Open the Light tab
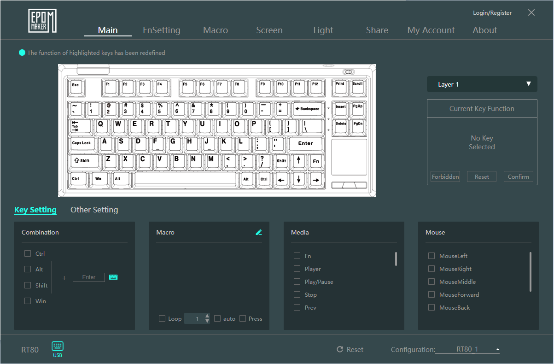This screenshot has width=554, height=364. point(323,30)
